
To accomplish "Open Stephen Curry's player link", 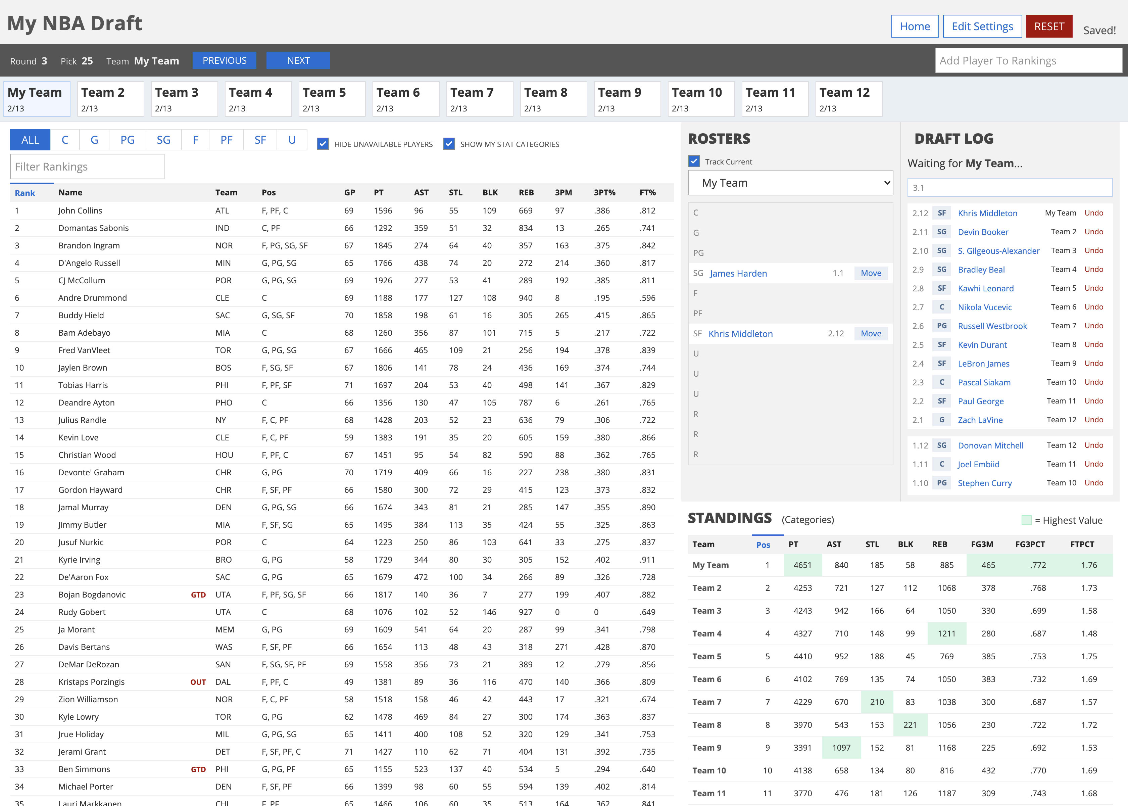I will pyautogui.click(x=985, y=482).
